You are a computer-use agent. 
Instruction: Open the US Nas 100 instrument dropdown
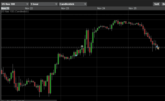point(15,4)
